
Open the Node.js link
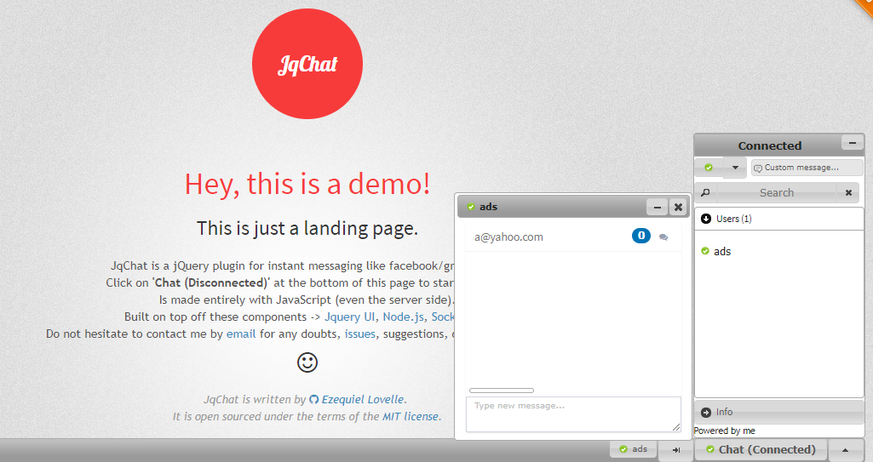click(x=403, y=317)
